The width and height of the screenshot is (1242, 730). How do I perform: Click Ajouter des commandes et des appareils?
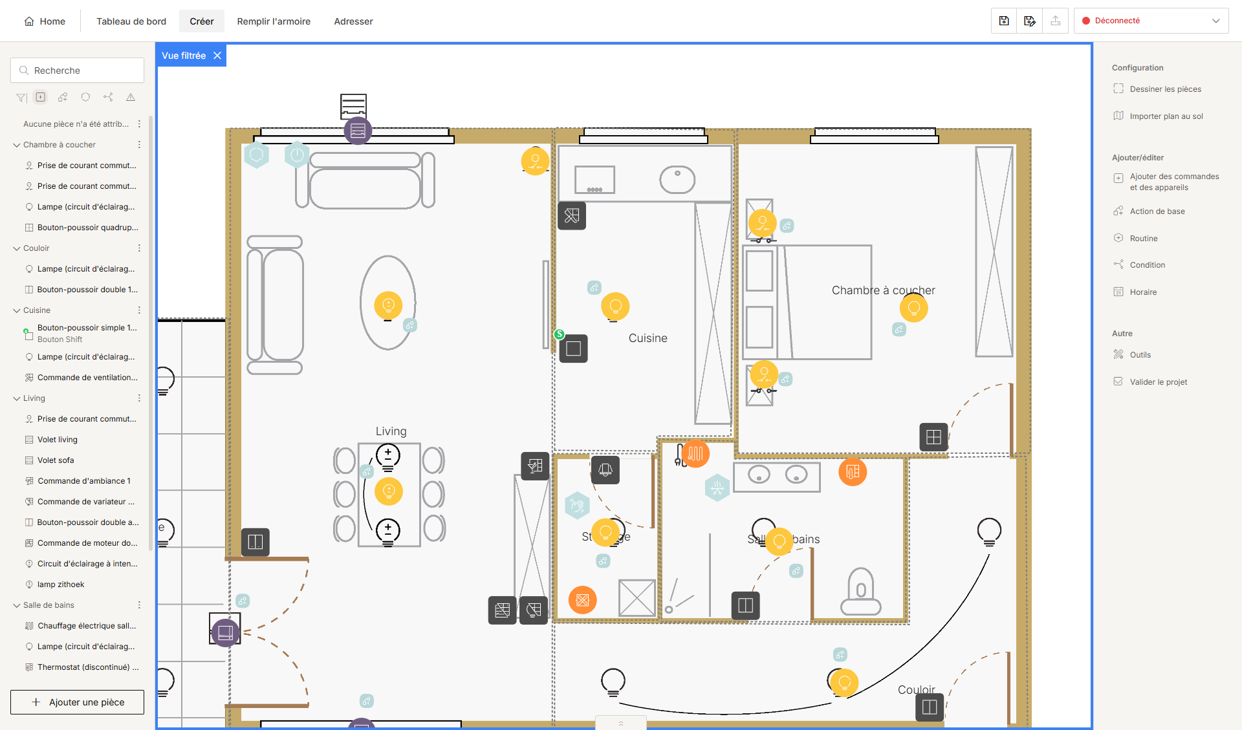[x=1166, y=182]
